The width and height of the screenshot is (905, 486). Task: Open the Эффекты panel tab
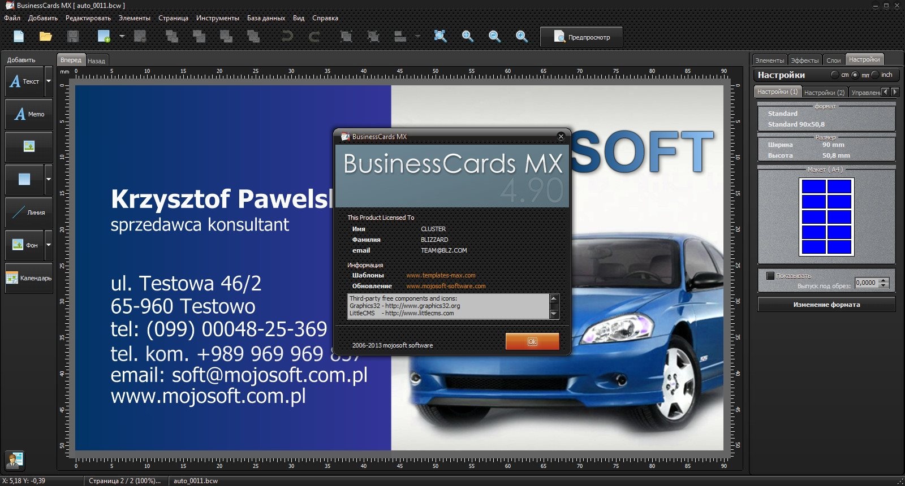click(804, 60)
